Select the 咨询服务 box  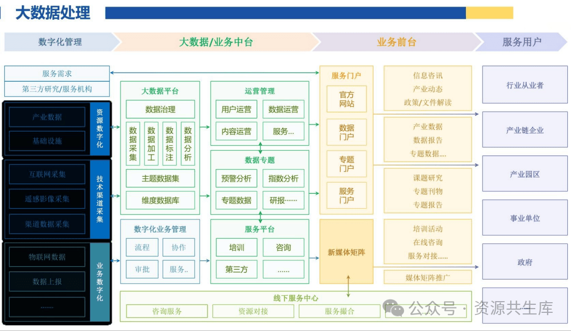tap(167, 311)
